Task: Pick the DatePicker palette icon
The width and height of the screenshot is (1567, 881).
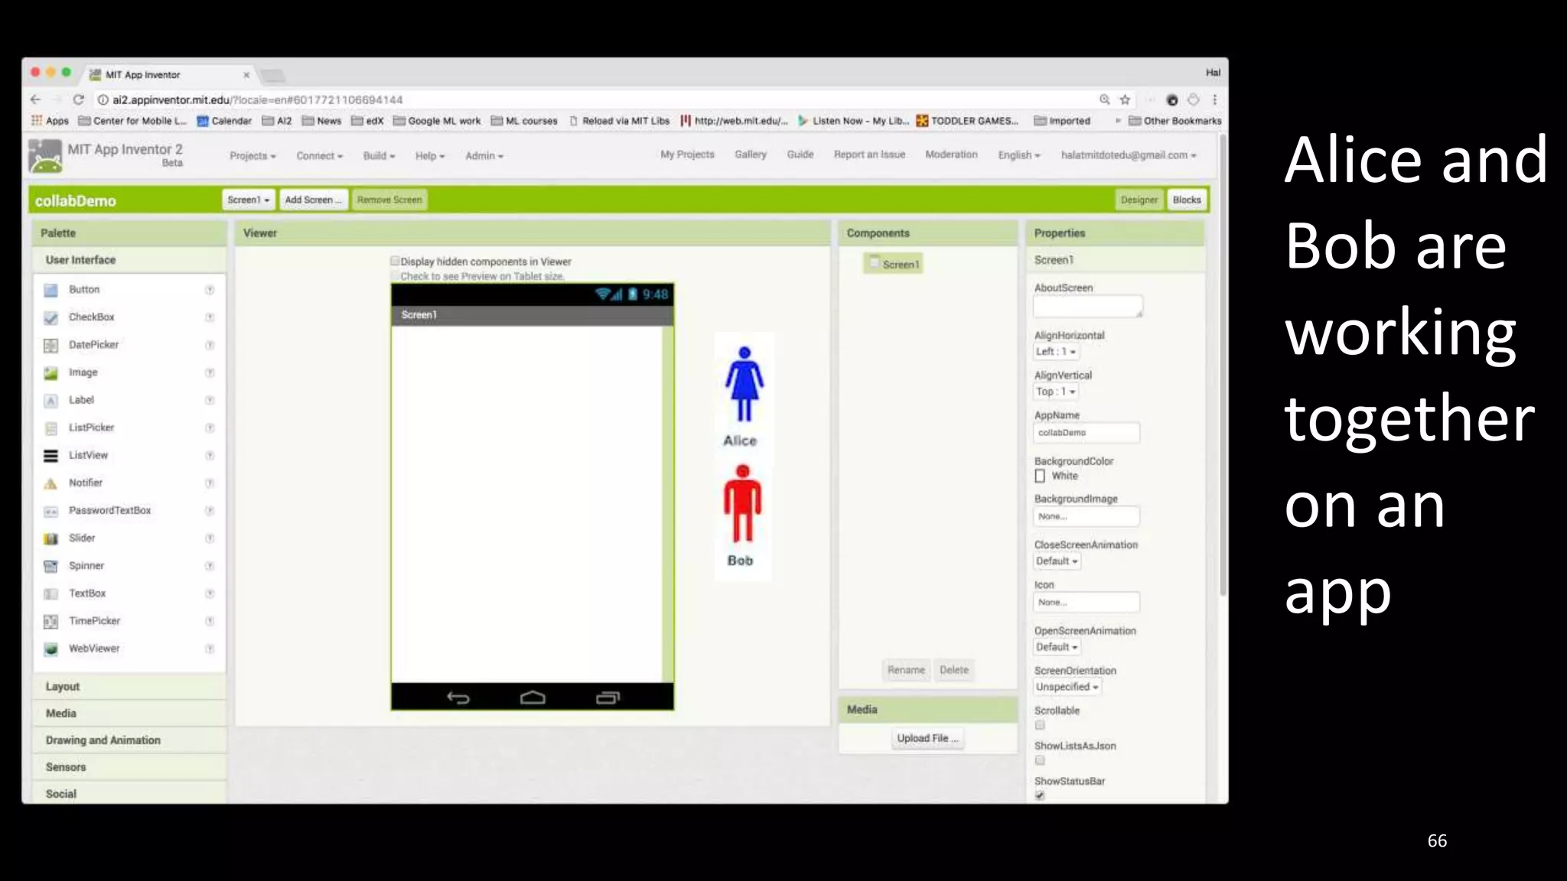Action: [50, 345]
